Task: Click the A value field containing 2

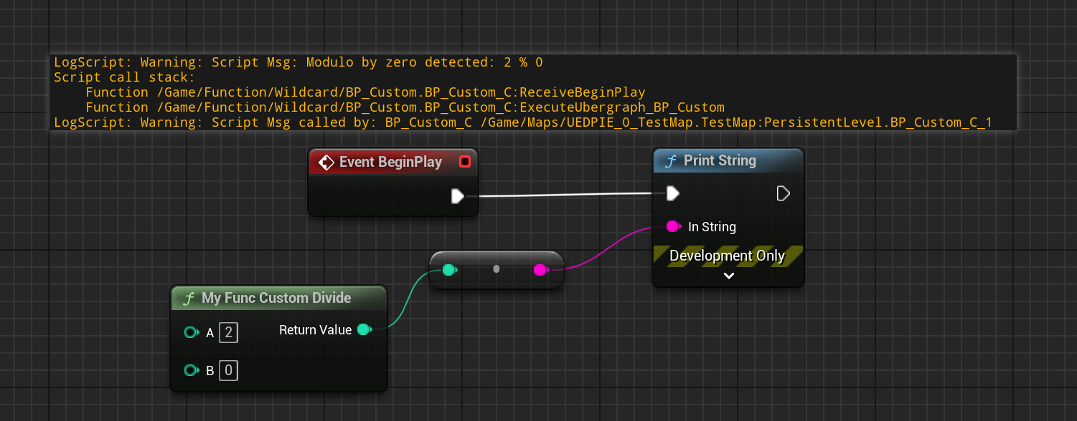Action: 228,332
